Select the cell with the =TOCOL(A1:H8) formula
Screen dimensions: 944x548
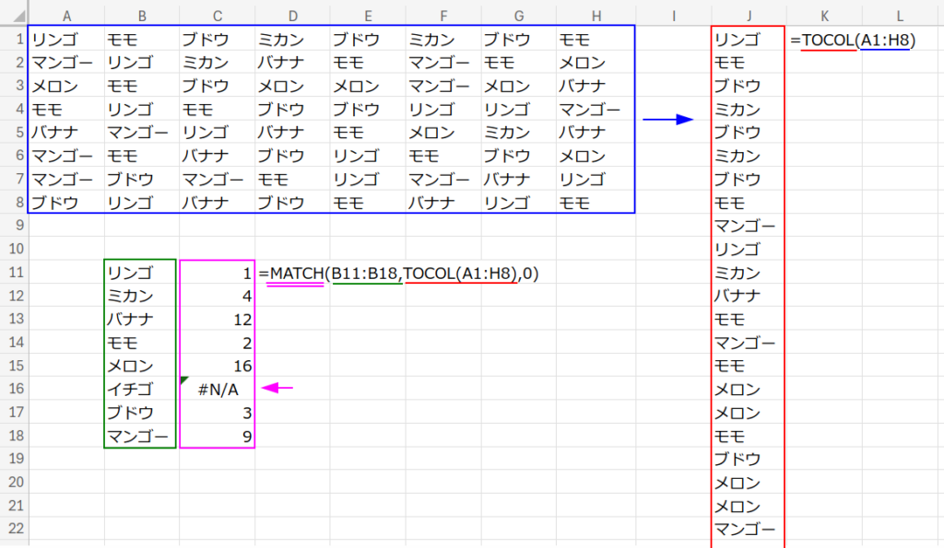tap(823, 41)
